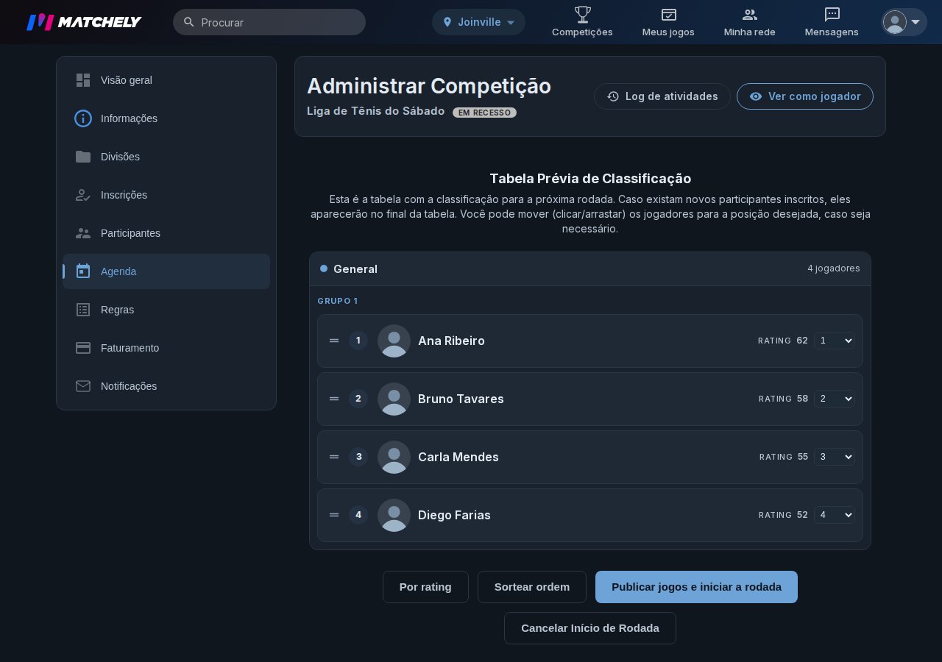Screen dimensions: 942x662
Task: Go to Visão geral section
Action: click(166, 80)
